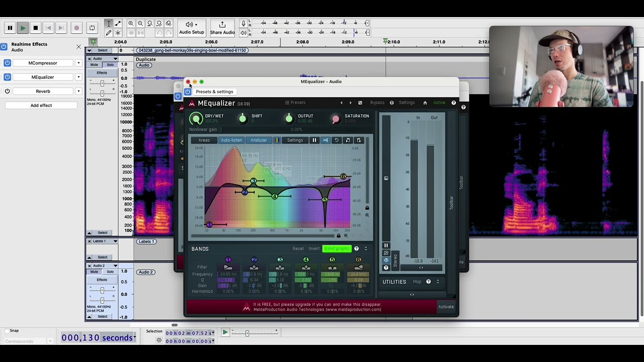
Task: Select EQ band 6 node on graph
Action: [343, 176]
